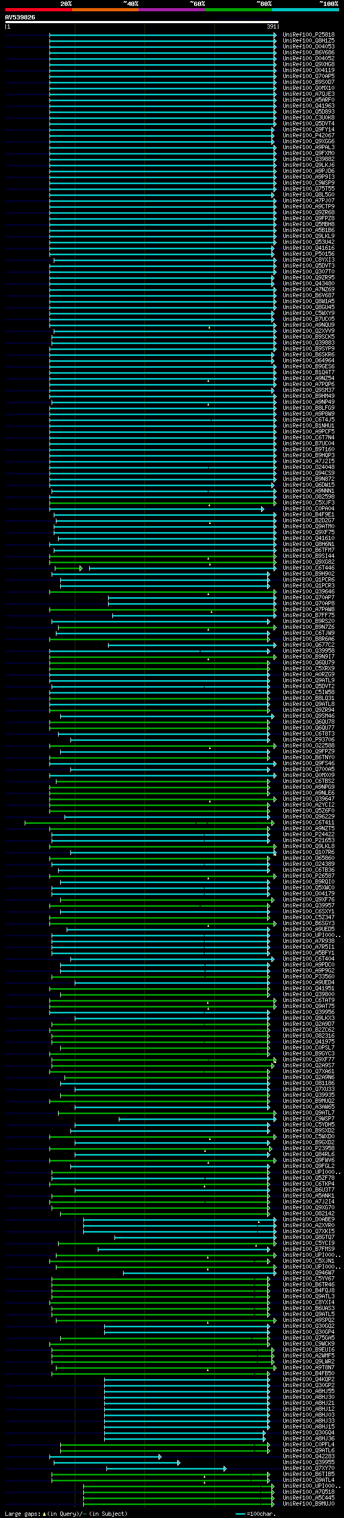Select the UniRef100_A7PAW8 label
Screen dimensions: 344x1518
coord(309,610)
